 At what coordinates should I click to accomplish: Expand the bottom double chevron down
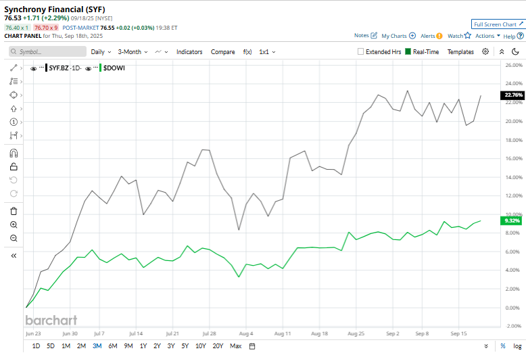tap(486, 346)
